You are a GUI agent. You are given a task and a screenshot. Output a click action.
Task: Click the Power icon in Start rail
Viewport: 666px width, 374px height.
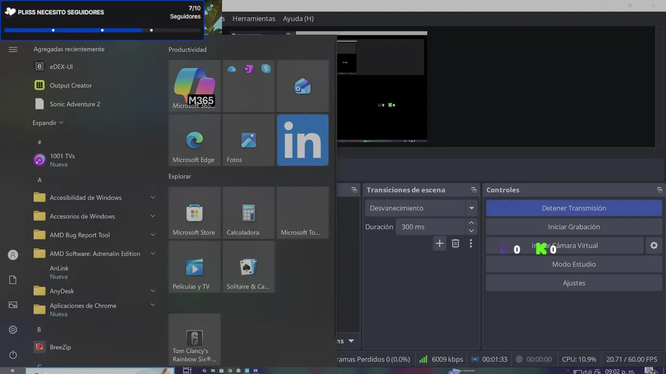(x=13, y=355)
